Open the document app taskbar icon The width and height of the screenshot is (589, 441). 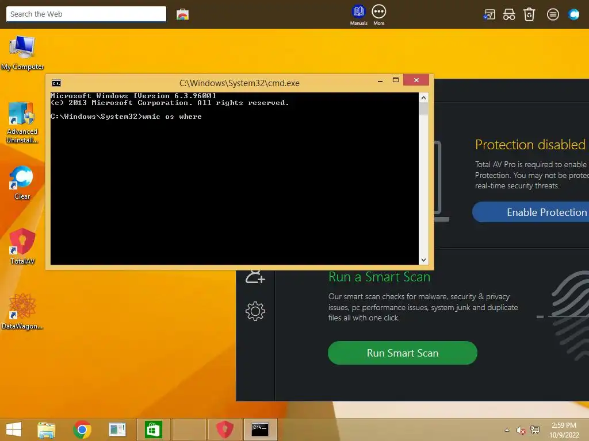[x=117, y=430]
